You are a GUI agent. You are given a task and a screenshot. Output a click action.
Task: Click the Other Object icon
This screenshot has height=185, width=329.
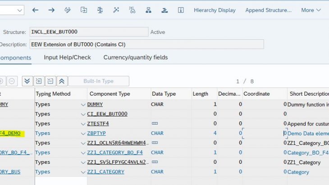[84, 10]
